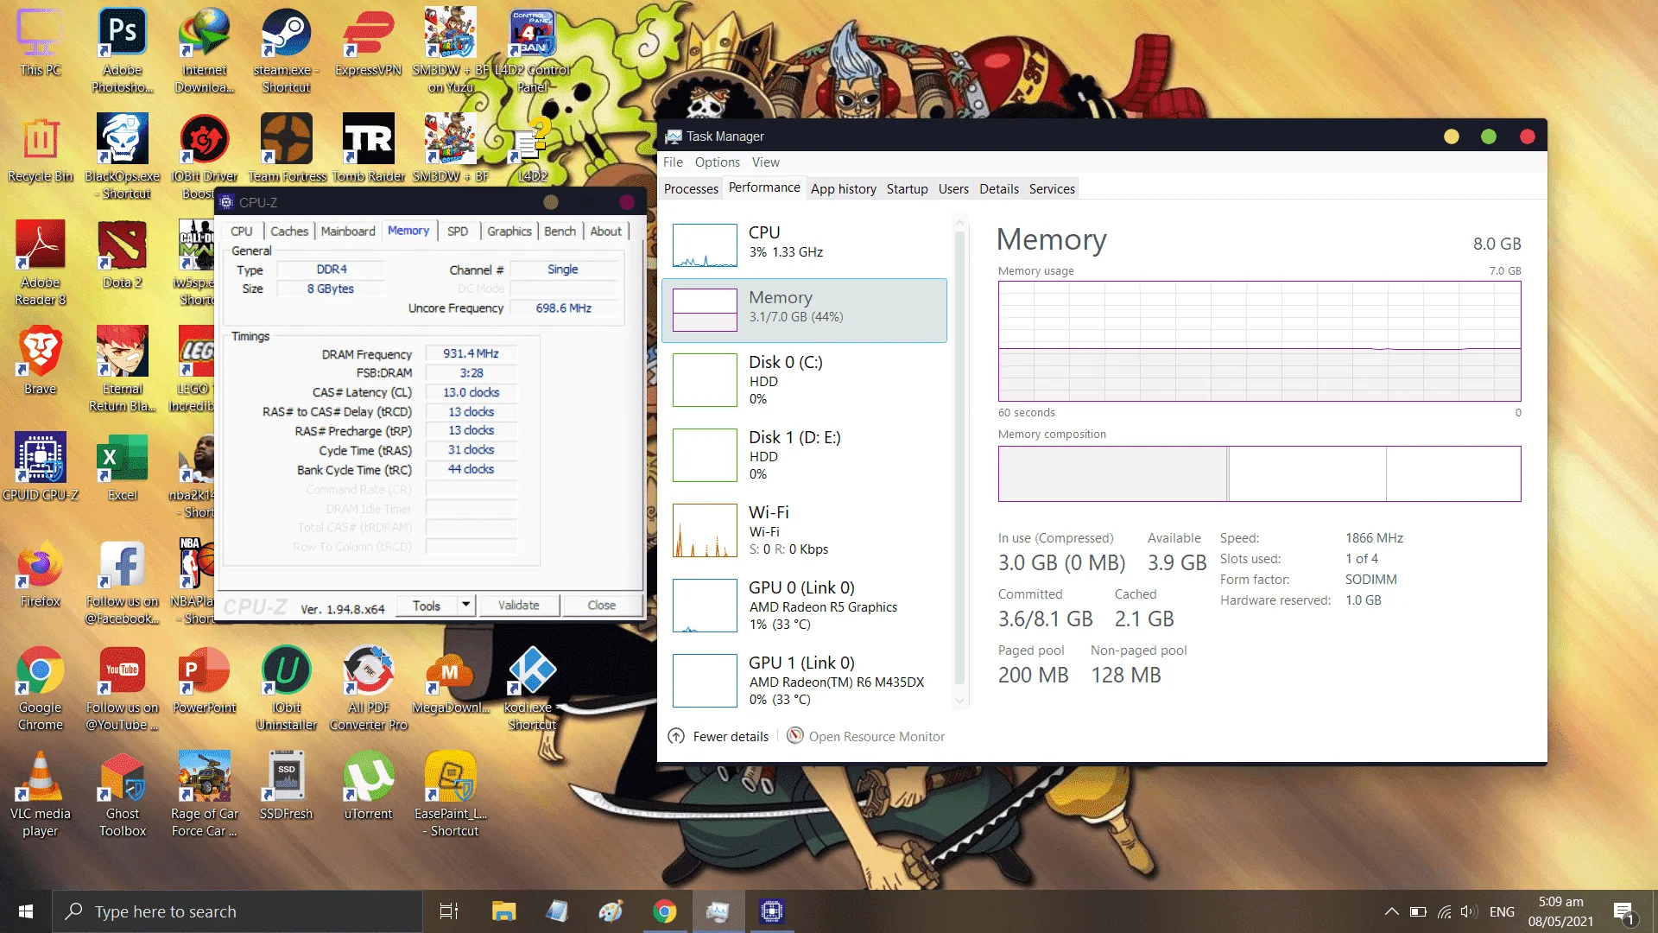Switch to App history tab
This screenshot has height=933, width=1658.
point(843,188)
